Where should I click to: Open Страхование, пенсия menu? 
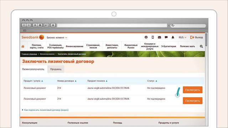pos(93,46)
